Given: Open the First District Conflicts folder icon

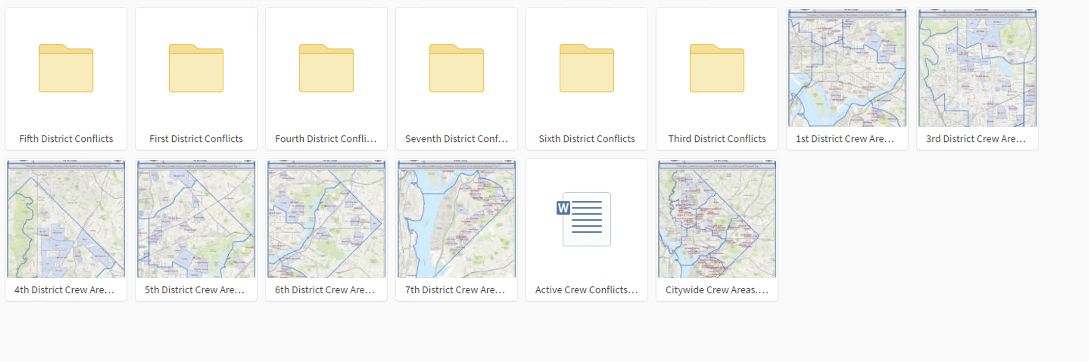Looking at the screenshot, I should 196,68.
